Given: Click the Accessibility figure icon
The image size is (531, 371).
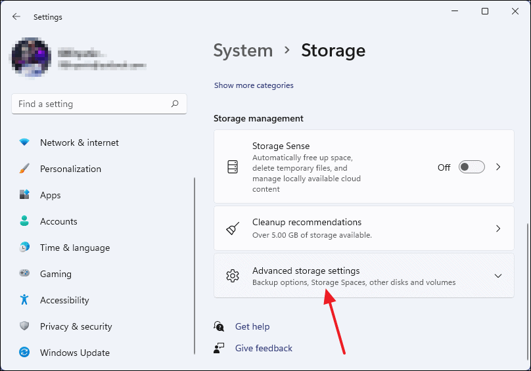Looking at the screenshot, I should [x=24, y=300].
